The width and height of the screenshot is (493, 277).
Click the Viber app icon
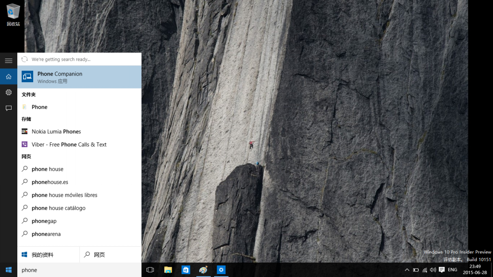tap(25, 144)
